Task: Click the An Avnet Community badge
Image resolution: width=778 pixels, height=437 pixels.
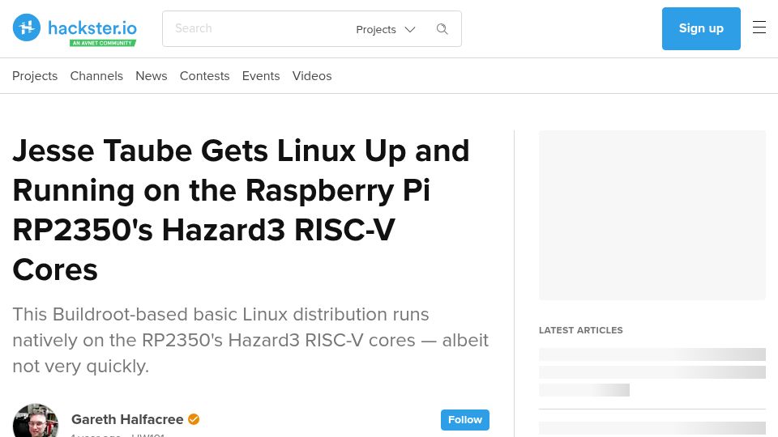Action: pos(103,43)
